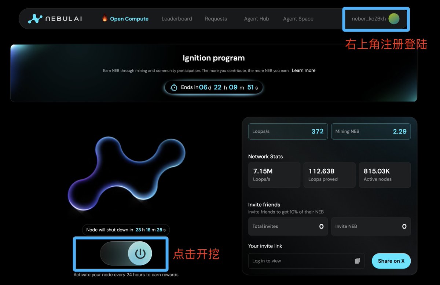Image resolution: width=440 pixels, height=285 pixels.
Task: Click the Invite friends heading
Action: pyautogui.click(x=264, y=205)
